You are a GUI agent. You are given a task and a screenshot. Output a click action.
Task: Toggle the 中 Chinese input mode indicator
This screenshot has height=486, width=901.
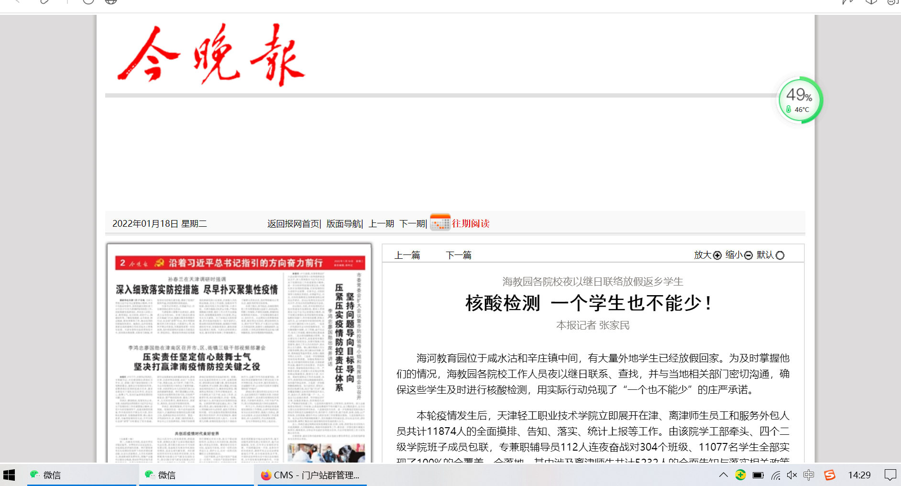point(809,475)
